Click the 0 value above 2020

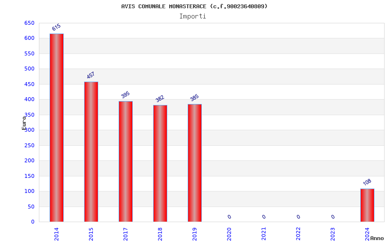point(229,217)
